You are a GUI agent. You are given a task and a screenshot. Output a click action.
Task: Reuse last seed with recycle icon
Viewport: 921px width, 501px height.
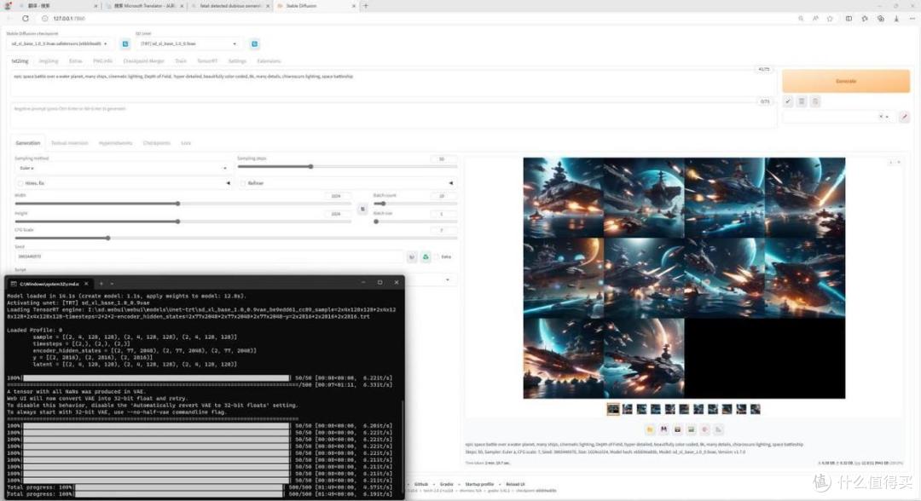426,257
